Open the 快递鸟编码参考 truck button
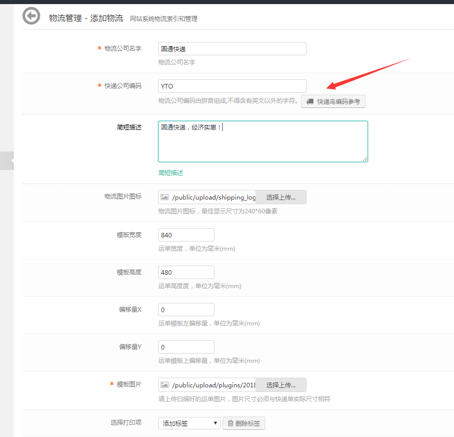454x437 pixels. pyautogui.click(x=333, y=101)
